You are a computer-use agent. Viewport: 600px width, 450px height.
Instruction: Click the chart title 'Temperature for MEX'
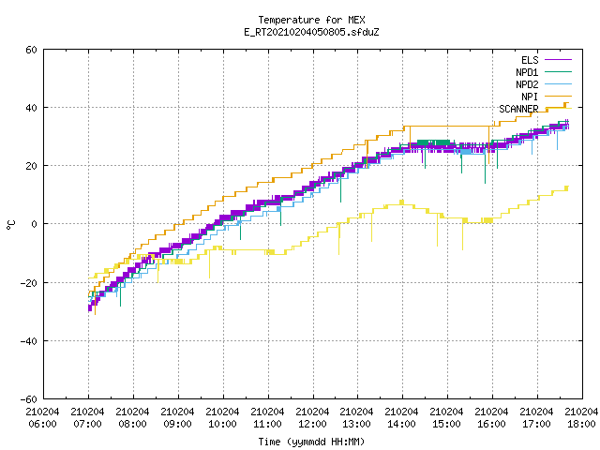tap(311, 20)
